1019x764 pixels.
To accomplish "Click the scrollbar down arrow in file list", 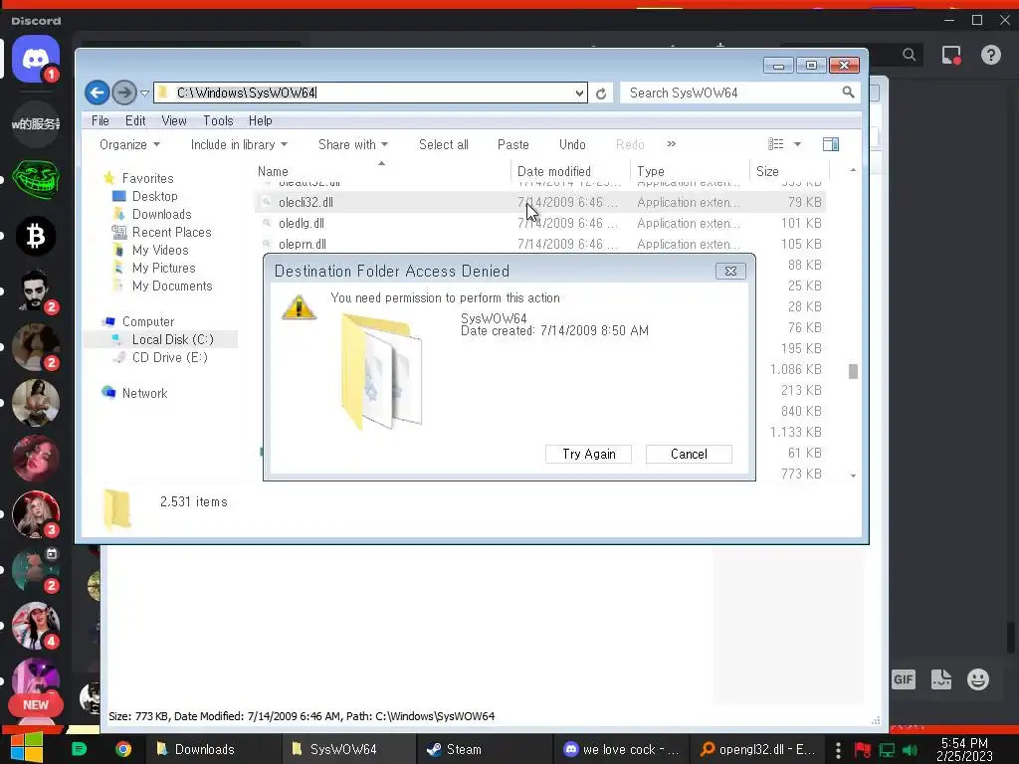I will tap(853, 476).
